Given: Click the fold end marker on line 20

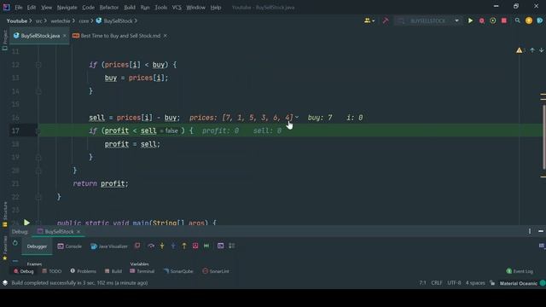Looking at the screenshot, I should tap(38, 171).
